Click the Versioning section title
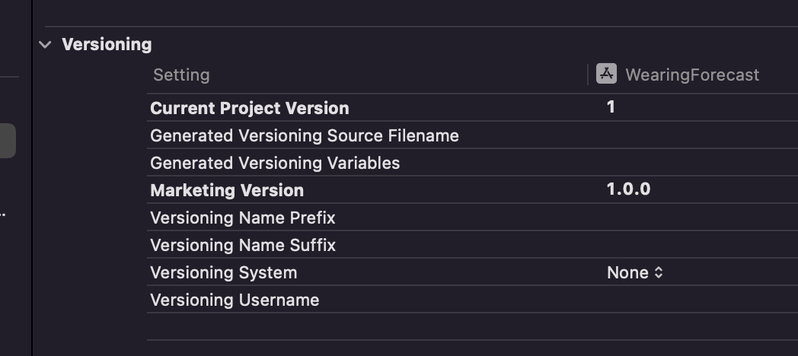This screenshot has width=798, height=356. [x=107, y=45]
